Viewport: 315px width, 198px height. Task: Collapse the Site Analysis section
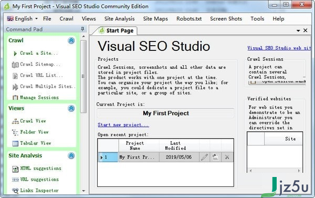[x=71, y=155]
